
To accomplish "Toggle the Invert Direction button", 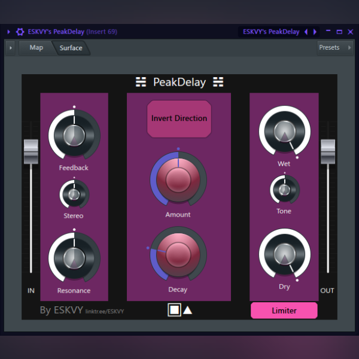I will click(x=179, y=118).
